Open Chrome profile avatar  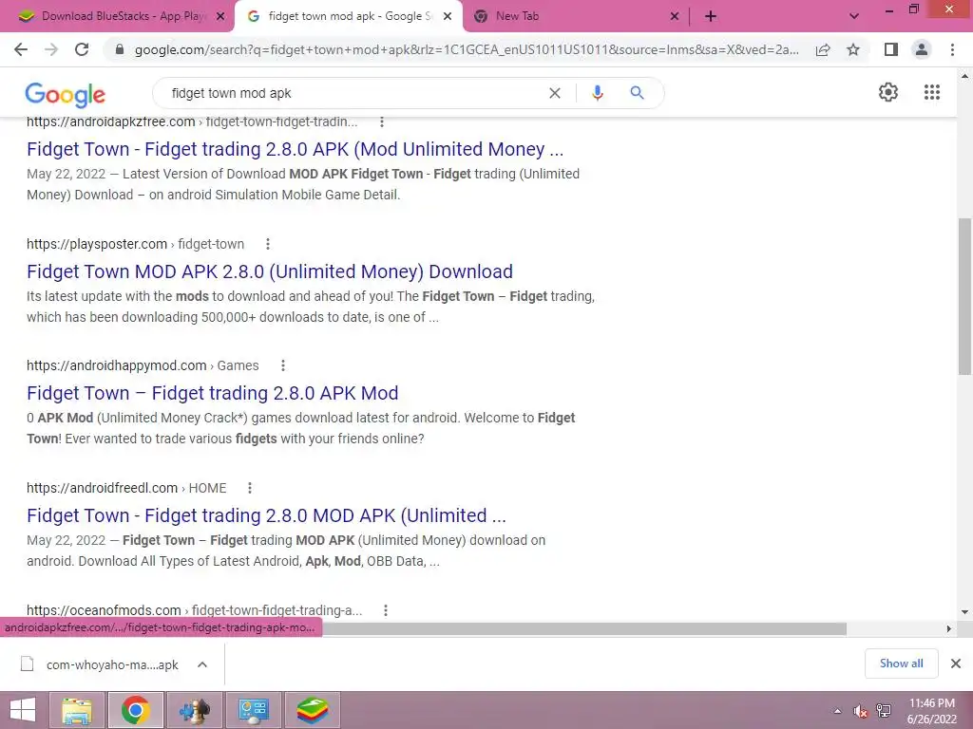pyautogui.click(x=922, y=49)
